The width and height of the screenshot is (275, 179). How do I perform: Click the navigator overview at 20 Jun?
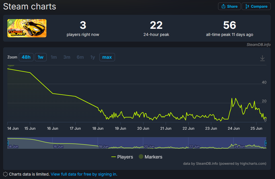149,147
